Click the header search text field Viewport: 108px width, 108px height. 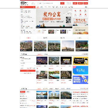coord(52,3)
